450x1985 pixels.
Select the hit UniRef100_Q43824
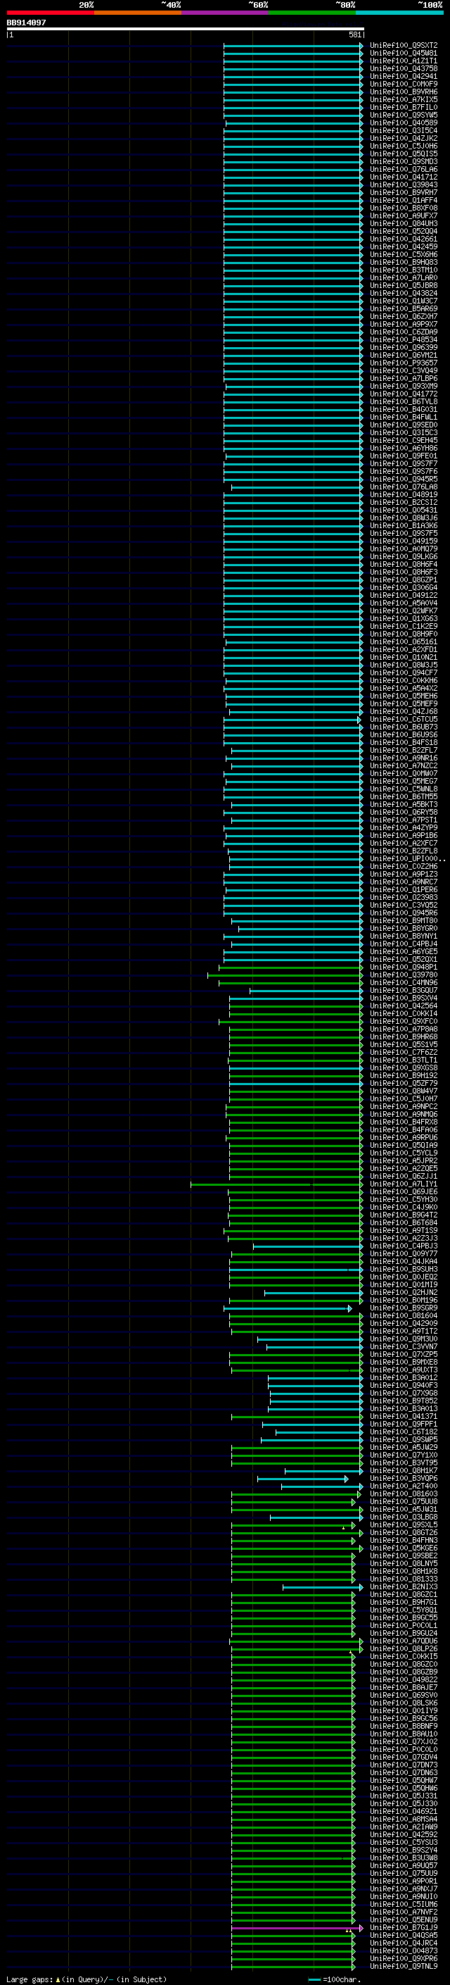[403, 293]
